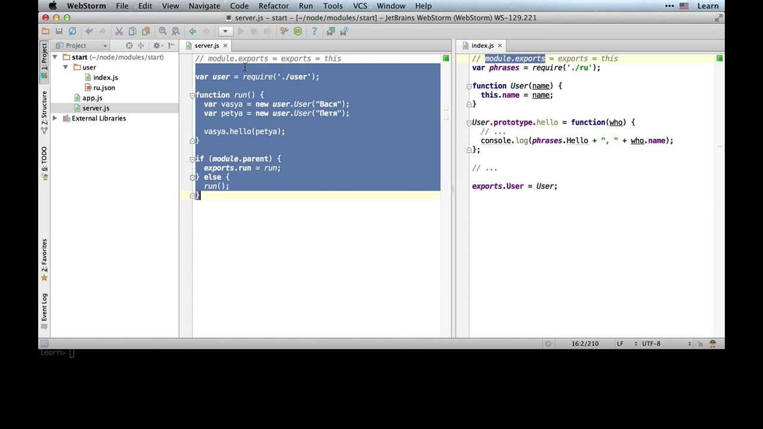
Task: Toggle the read-only lock icon
Action: [700, 344]
